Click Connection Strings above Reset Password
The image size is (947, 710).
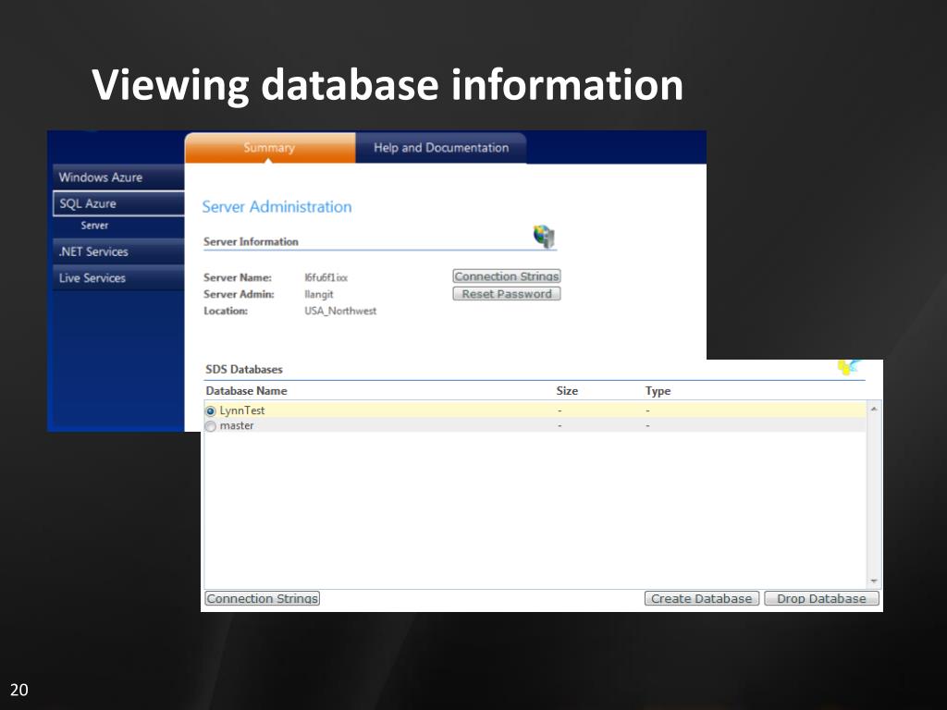point(506,276)
